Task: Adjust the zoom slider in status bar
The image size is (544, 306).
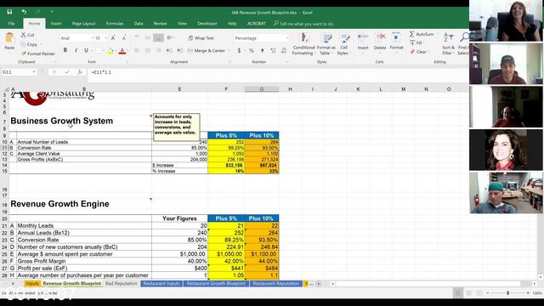Action: (508, 293)
